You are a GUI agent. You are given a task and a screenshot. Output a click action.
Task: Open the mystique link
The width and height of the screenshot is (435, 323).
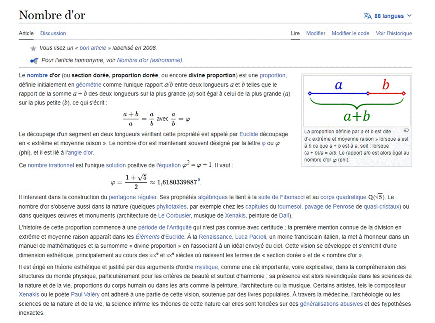206,267
